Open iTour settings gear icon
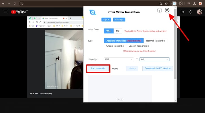Image resolution: width=205 pixels, height=113 pixels. click(x=167, y=10)
